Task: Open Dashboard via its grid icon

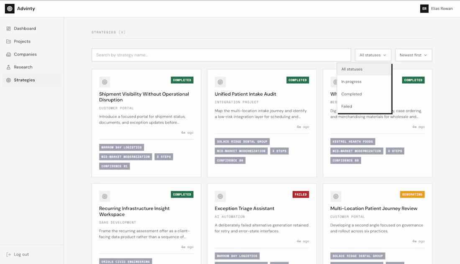Action: (x=8, y=28)
